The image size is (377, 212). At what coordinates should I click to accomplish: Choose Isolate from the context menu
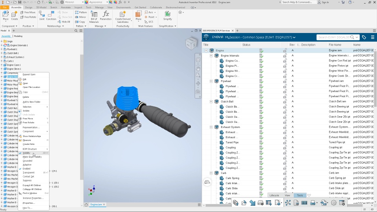(26, 111)
